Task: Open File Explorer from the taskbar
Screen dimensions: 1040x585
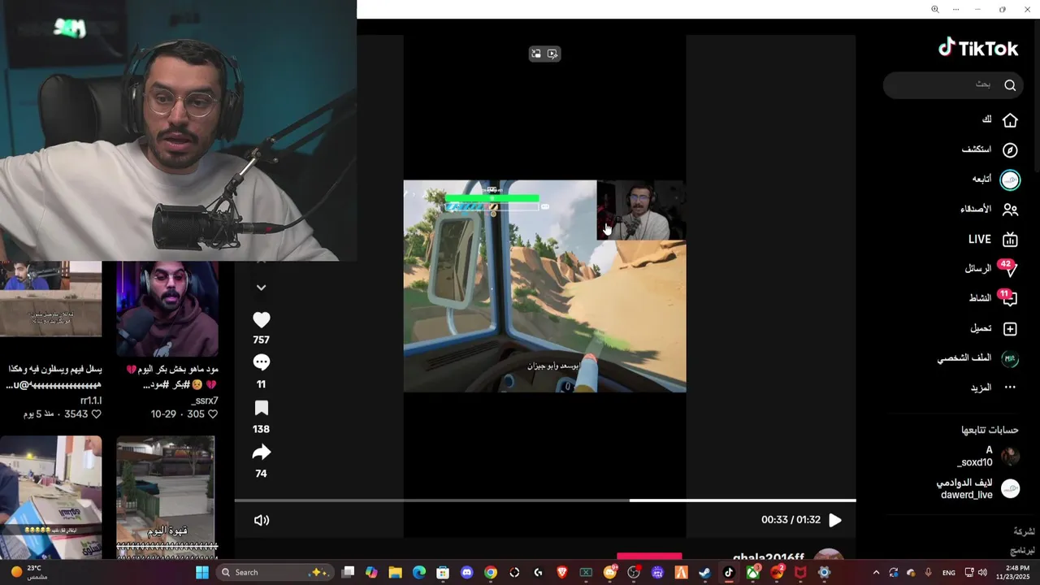Action: 395,573
